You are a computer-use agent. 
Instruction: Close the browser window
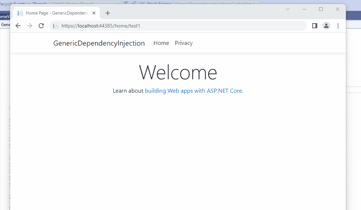tap(337, 9)
